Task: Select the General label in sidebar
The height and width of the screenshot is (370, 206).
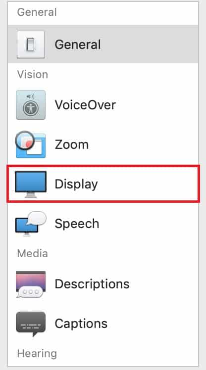Action: pyautogui.click(x=78, y=45)
